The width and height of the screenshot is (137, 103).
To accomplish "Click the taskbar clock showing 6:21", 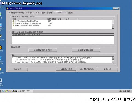I will [126, 91].
